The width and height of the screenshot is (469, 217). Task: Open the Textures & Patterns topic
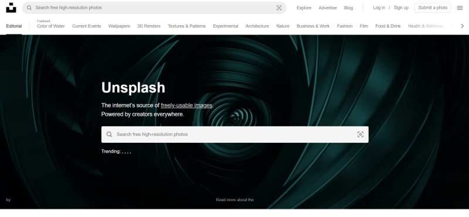click(186, 26)
